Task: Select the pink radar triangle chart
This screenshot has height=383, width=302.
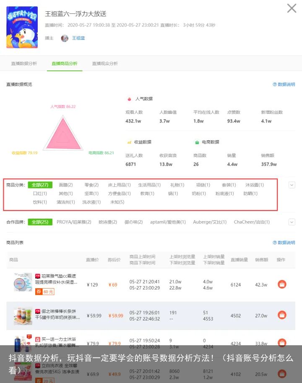Action: 63,134
